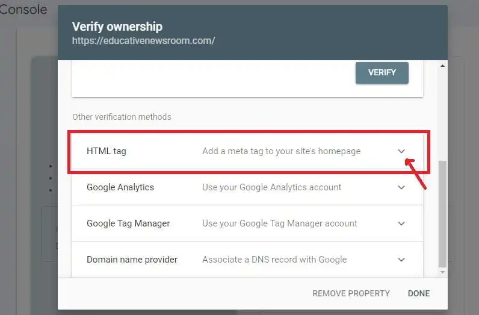This screenshot has height=315, width=479.
Task: Select the Google Tag Manager label
Action: [x=128, y=223]
